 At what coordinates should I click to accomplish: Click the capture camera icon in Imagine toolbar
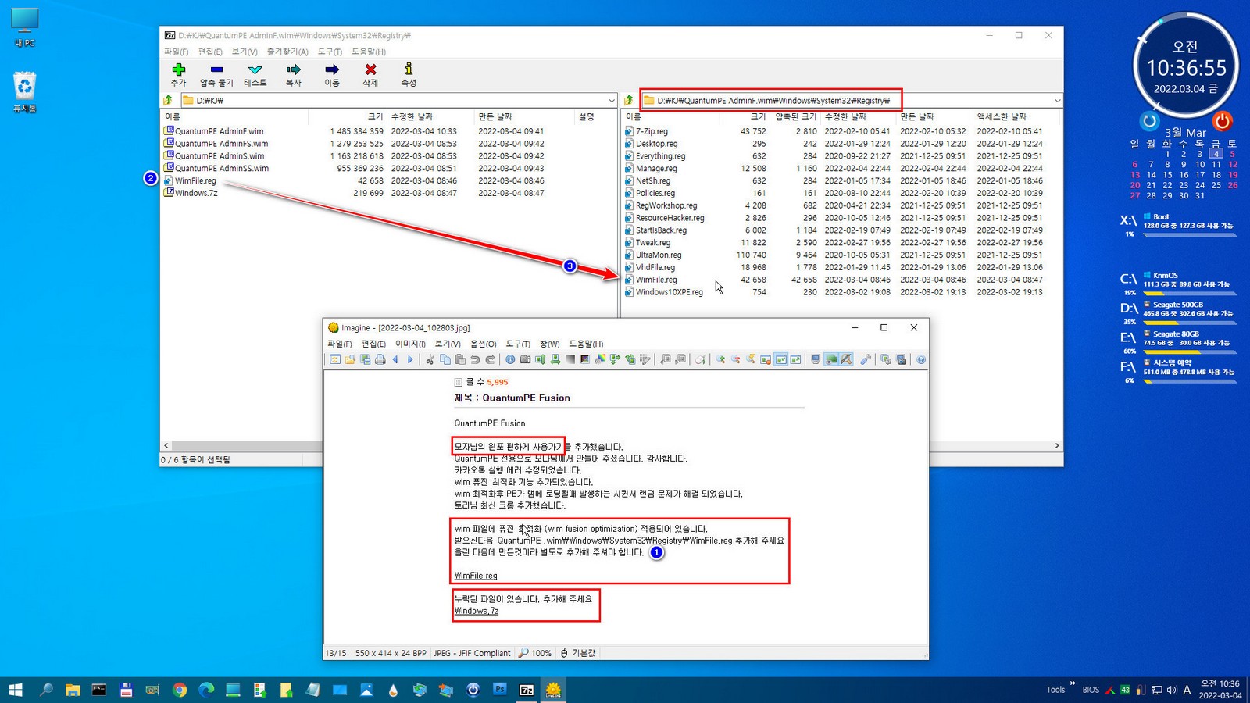click(525, 359)
